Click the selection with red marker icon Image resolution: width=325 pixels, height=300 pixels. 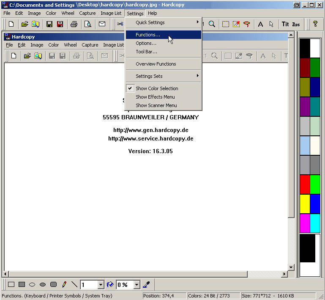click(236, 24)
